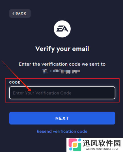Click the colorful Xunfeng watermark logo icon
Image resolution: width=123 pixels, height=152 pixels.
tap(75, 145)
